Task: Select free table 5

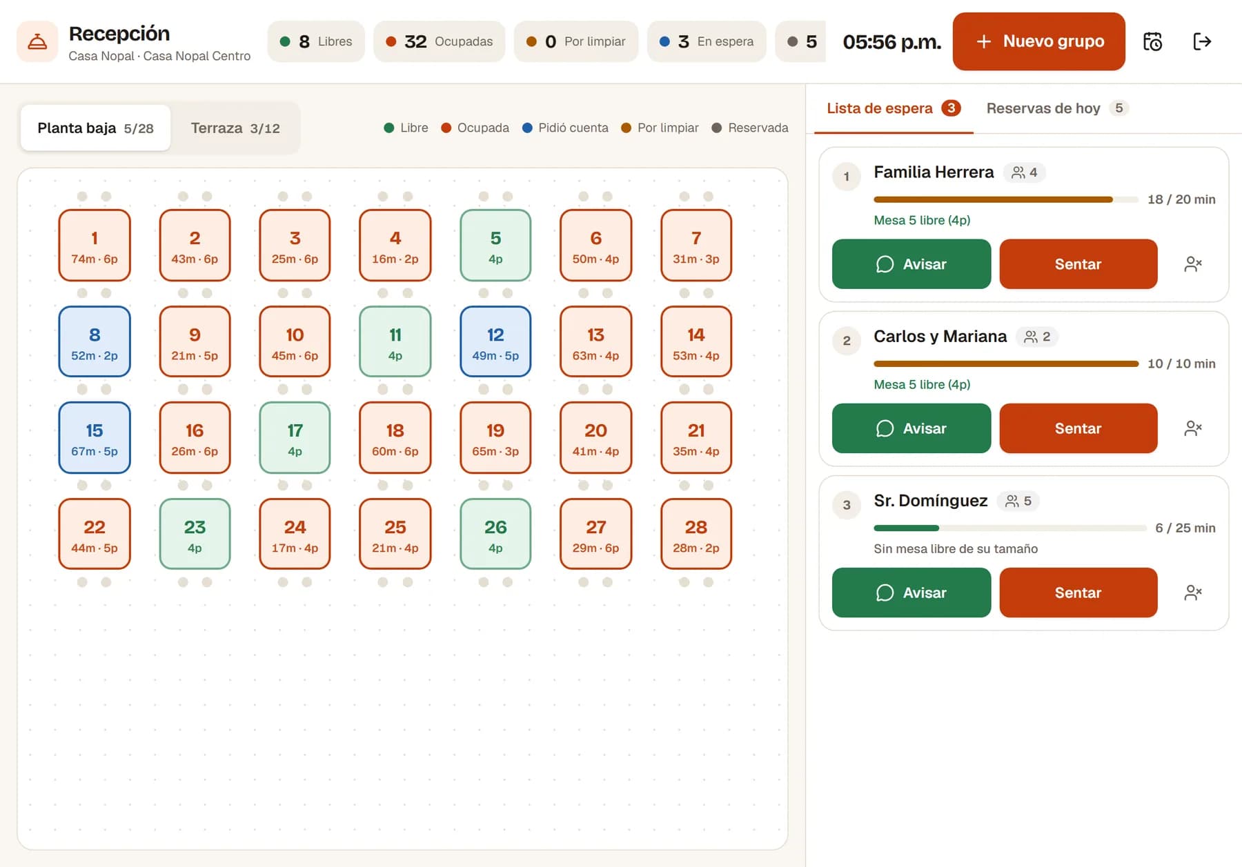Action: click(495, 246)
